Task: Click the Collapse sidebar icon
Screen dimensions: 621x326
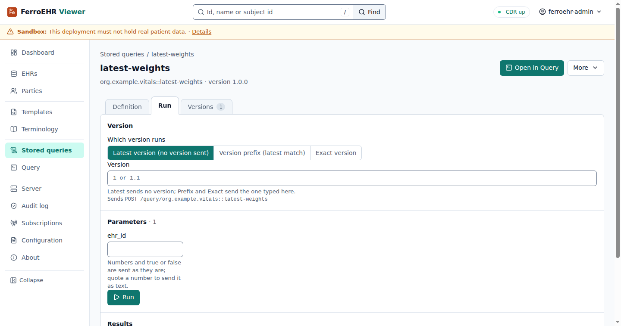Action: [13, 280]
